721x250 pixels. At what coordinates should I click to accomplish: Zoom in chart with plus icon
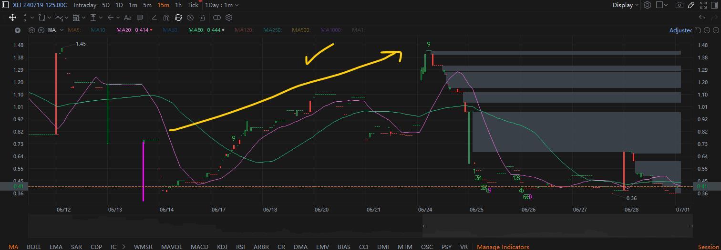[x=717, y=30]
